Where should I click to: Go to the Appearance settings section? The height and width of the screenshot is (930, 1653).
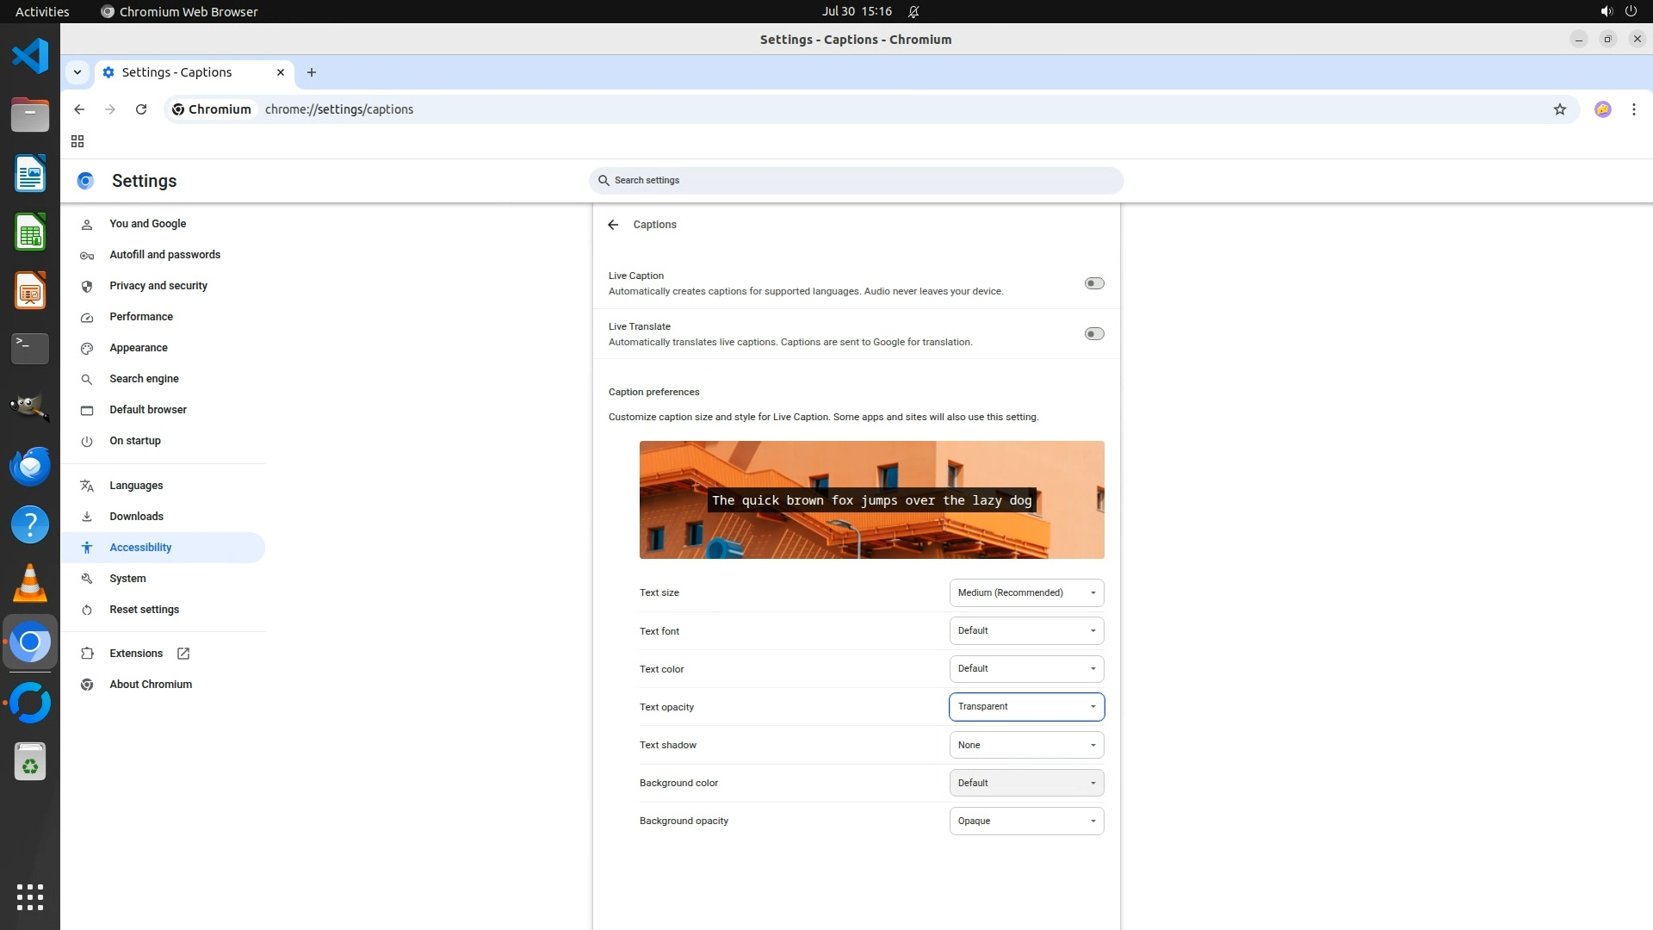139,348
